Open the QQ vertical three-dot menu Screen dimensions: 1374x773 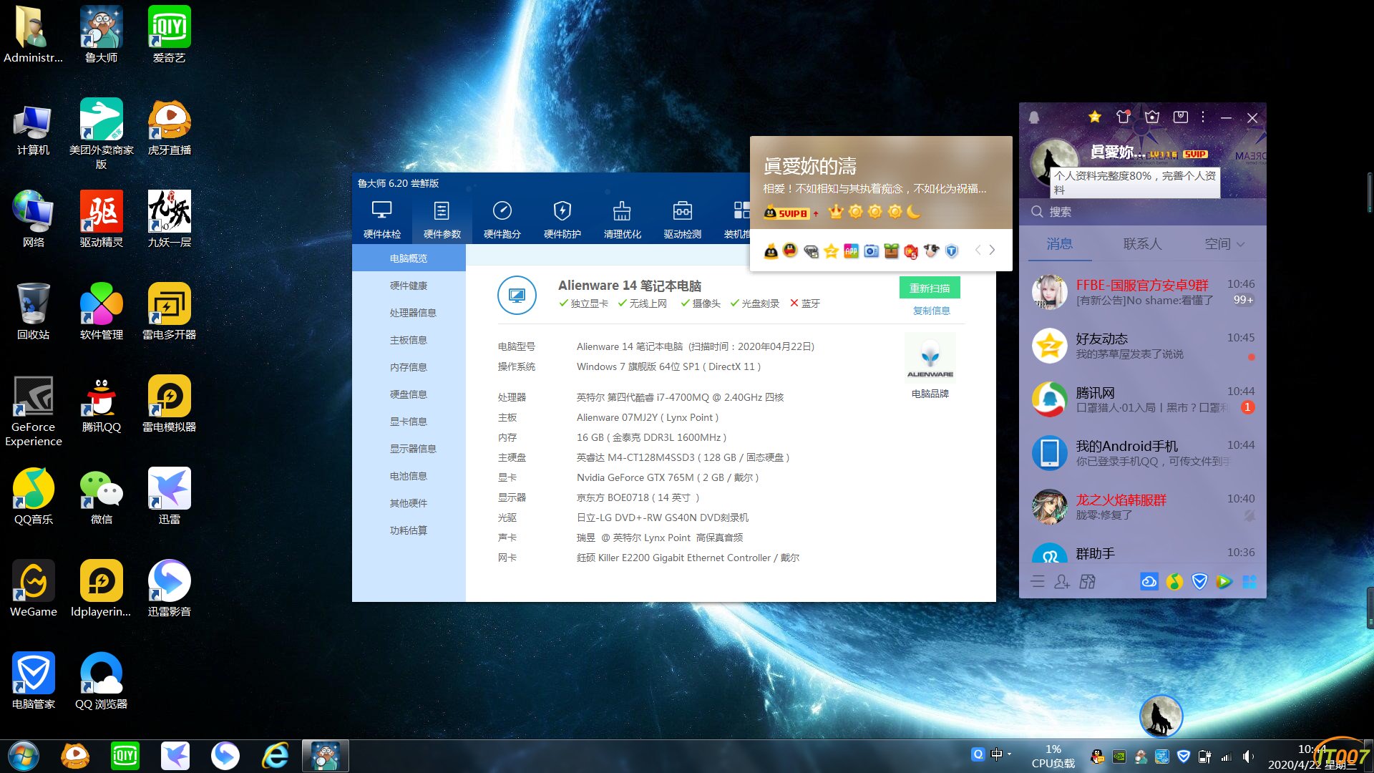(x=1203, y=117)
